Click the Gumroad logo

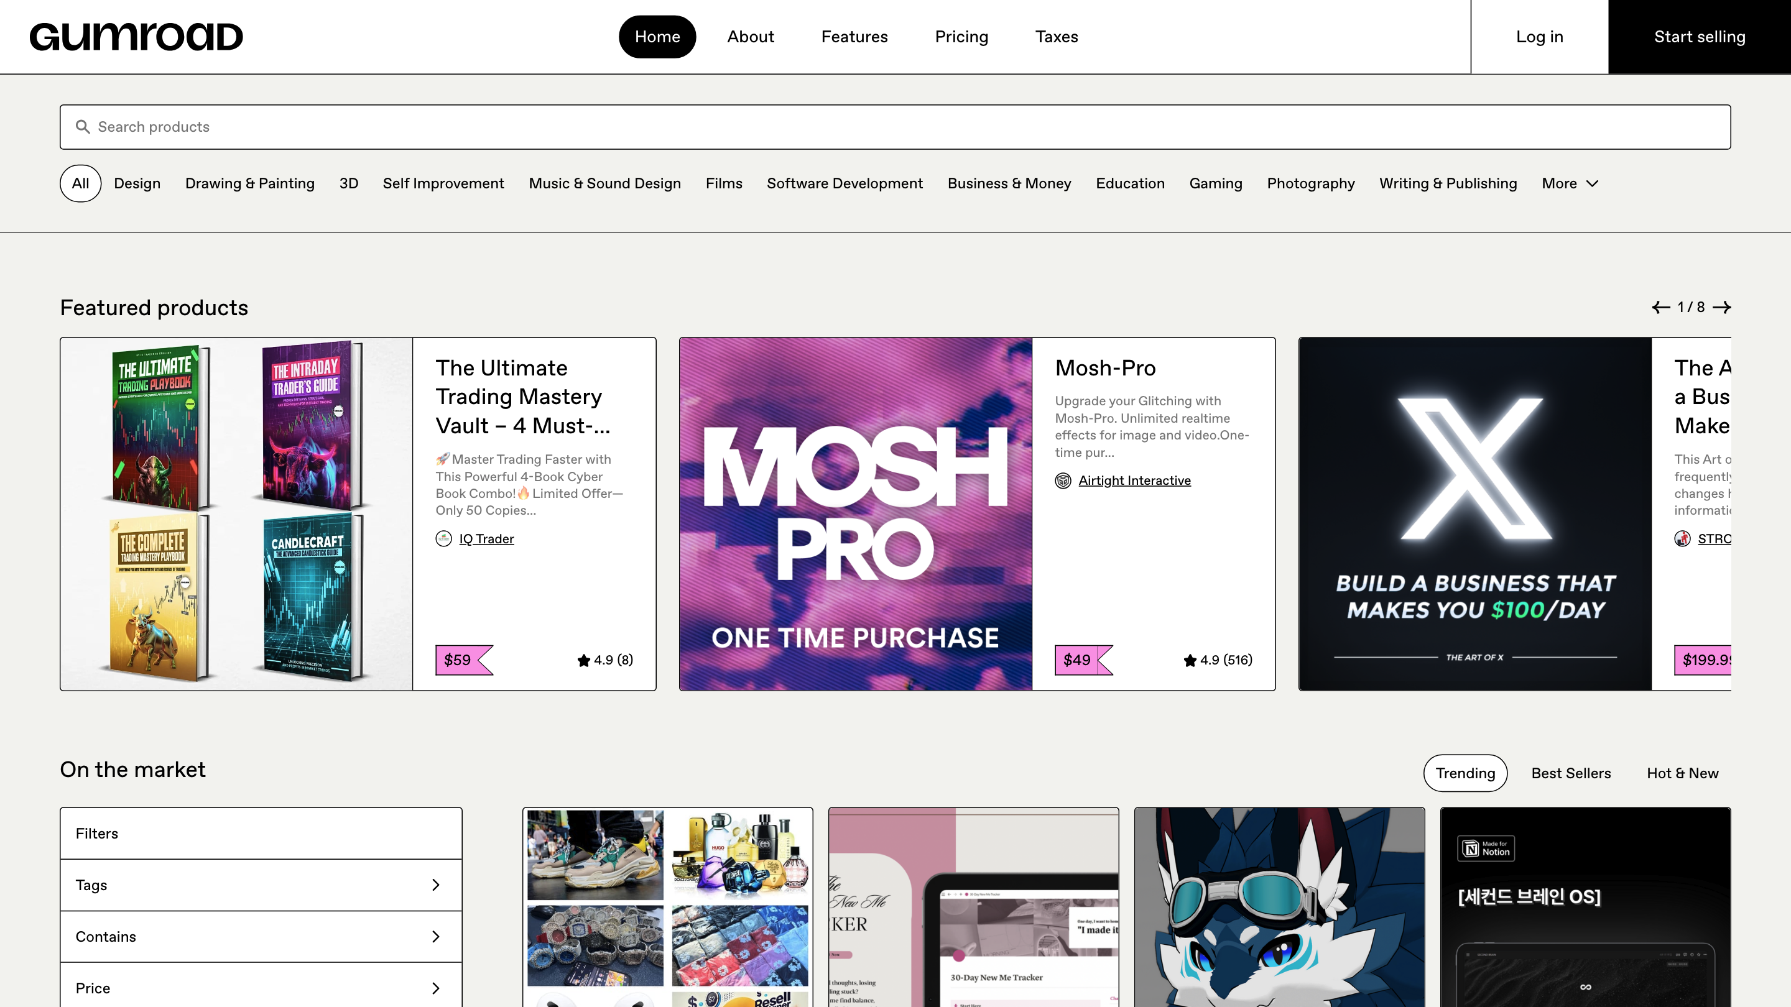tap(136, 37)
